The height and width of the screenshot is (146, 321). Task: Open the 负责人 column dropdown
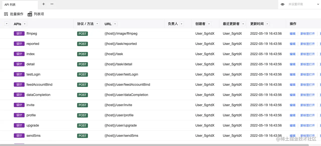pos(182,24)
